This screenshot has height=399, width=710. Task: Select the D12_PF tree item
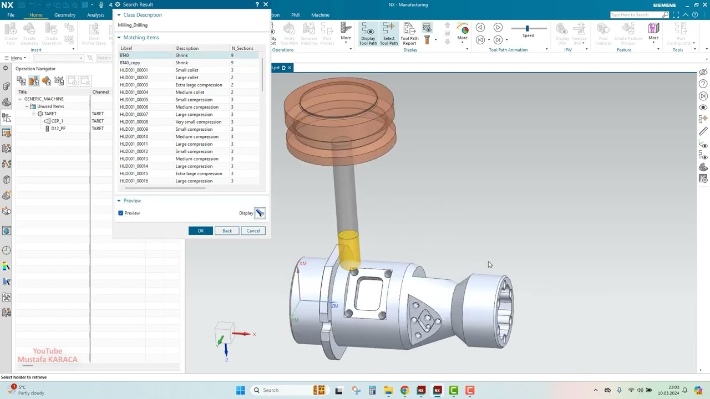click(58, 129)
